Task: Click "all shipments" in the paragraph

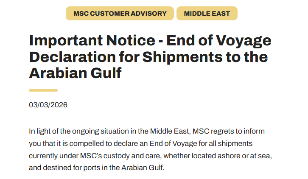Action: click(232, 143)
